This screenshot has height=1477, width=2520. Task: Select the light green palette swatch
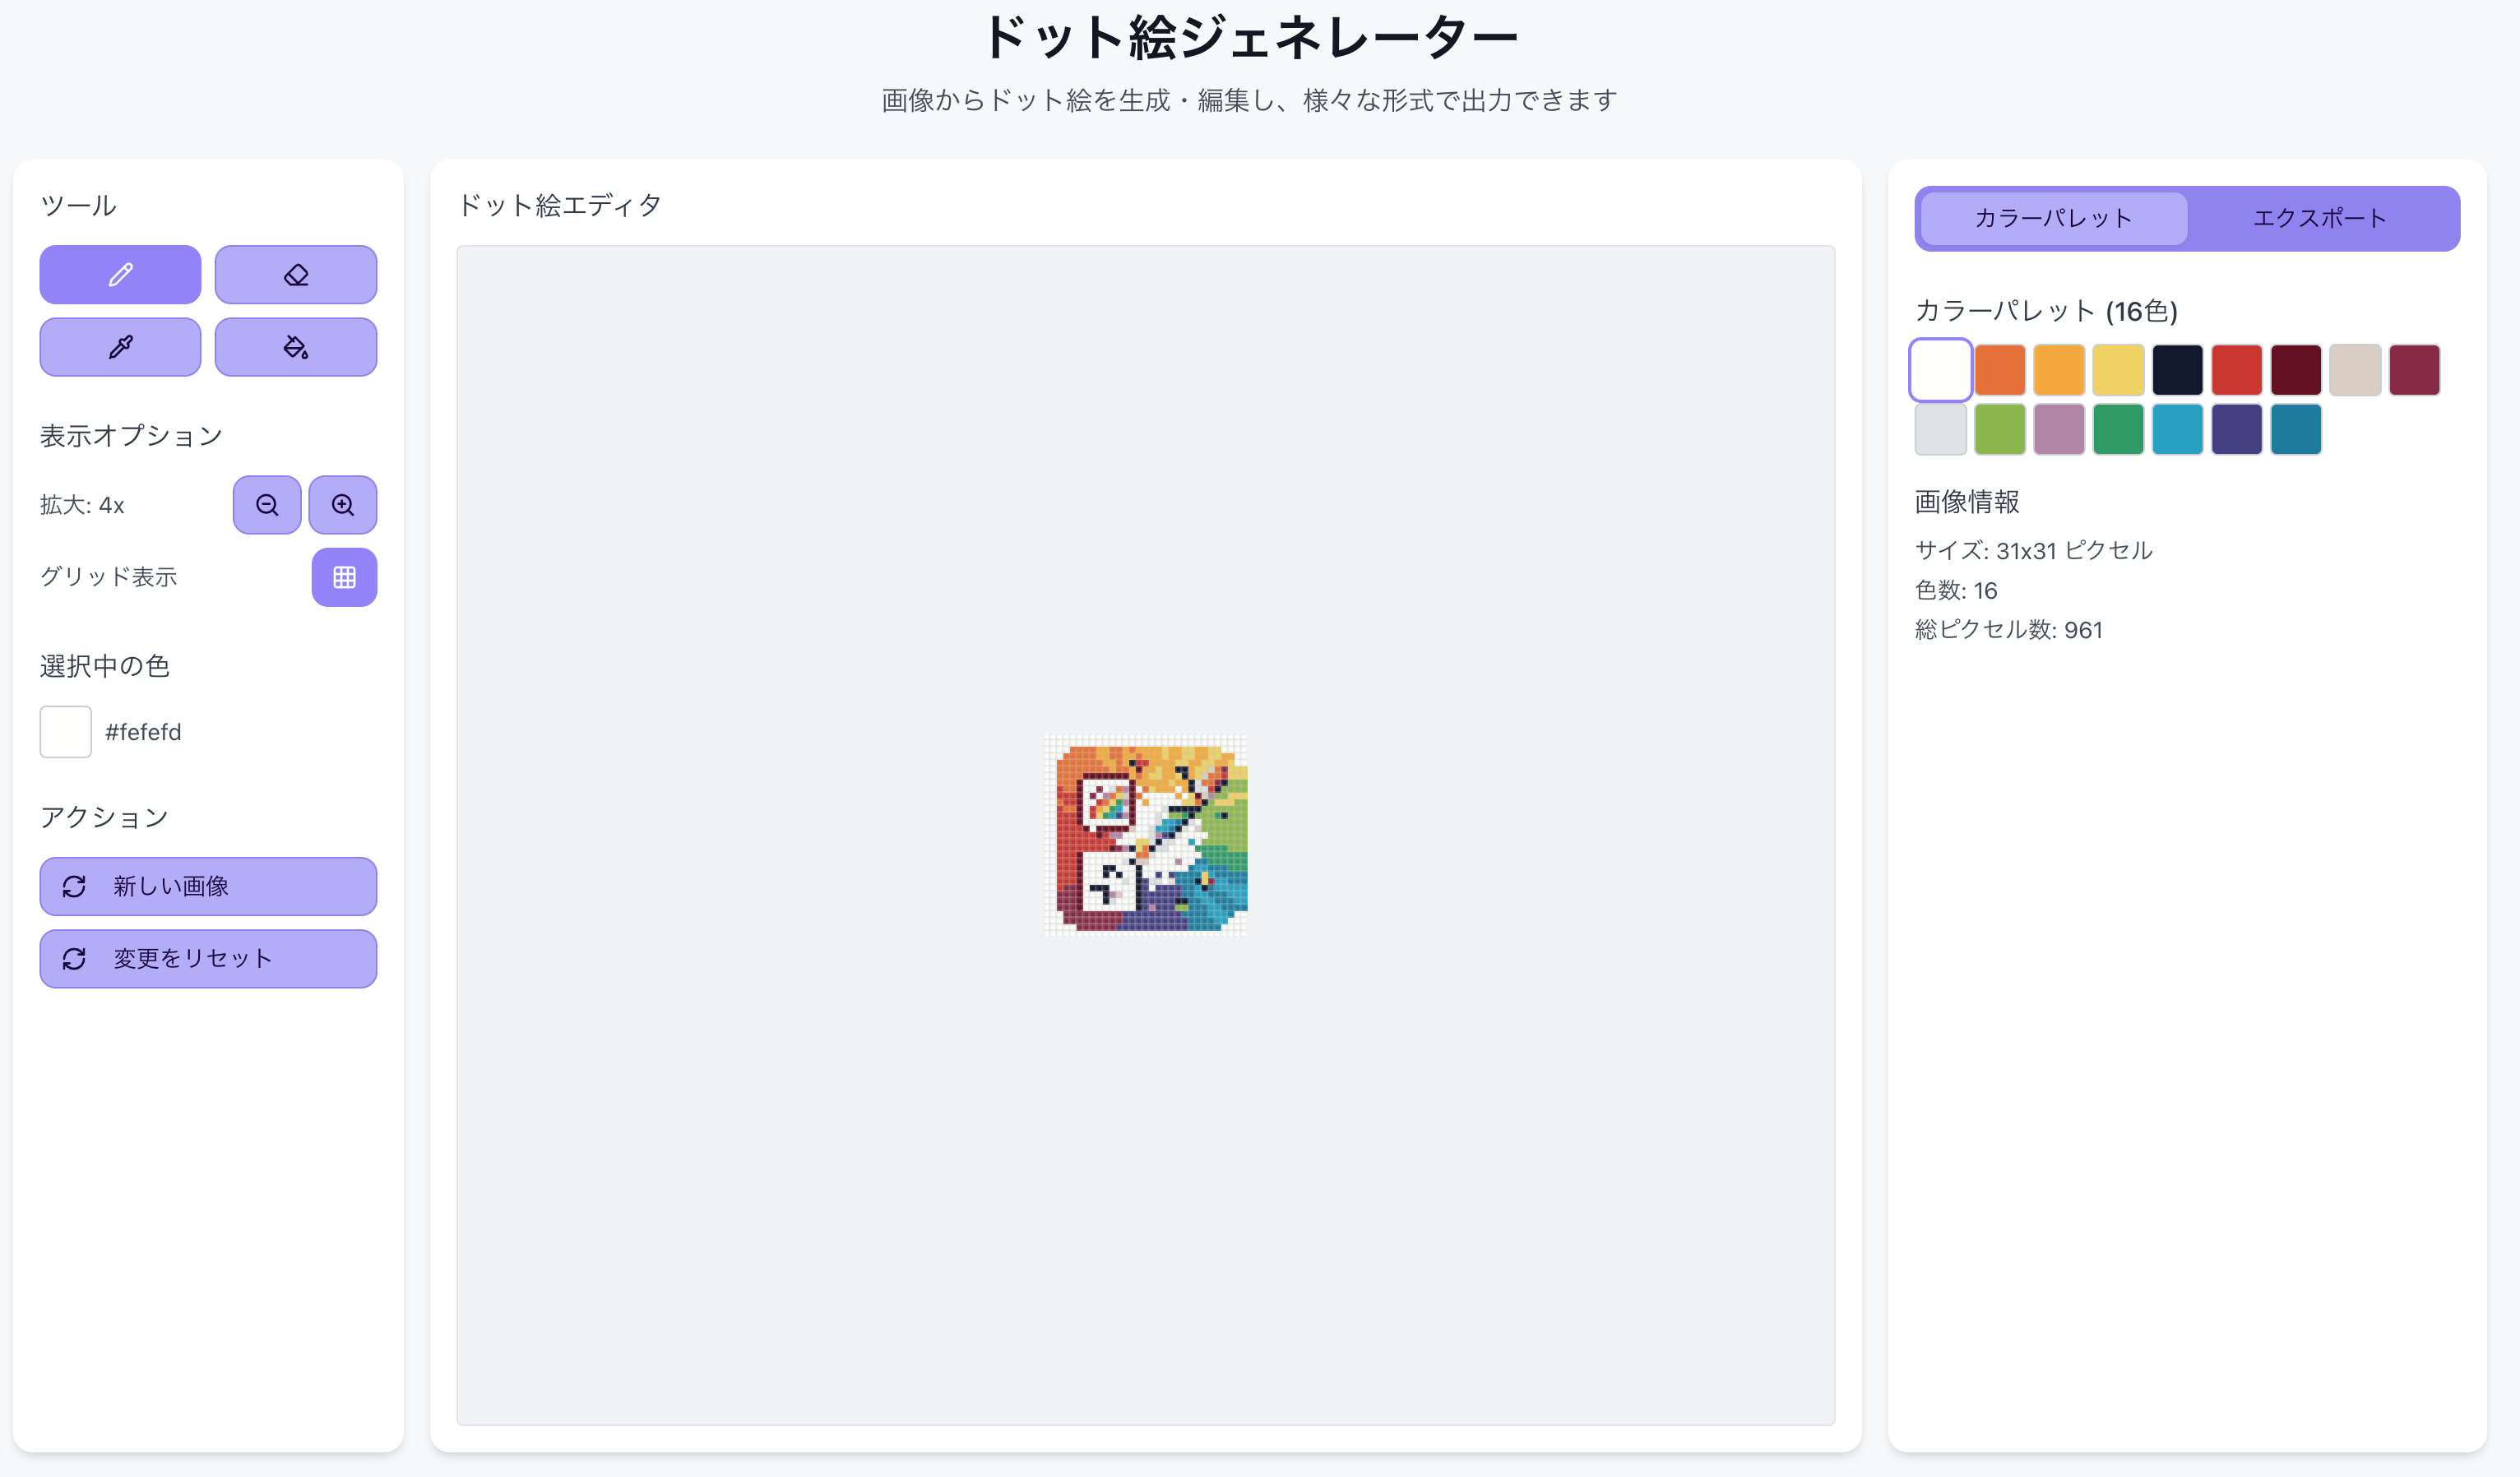coord(2000,429)
